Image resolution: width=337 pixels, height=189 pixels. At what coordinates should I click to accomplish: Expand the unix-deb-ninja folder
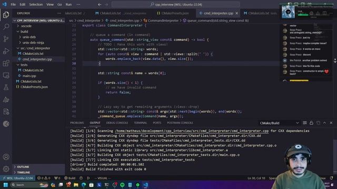[x=38, y=43]
